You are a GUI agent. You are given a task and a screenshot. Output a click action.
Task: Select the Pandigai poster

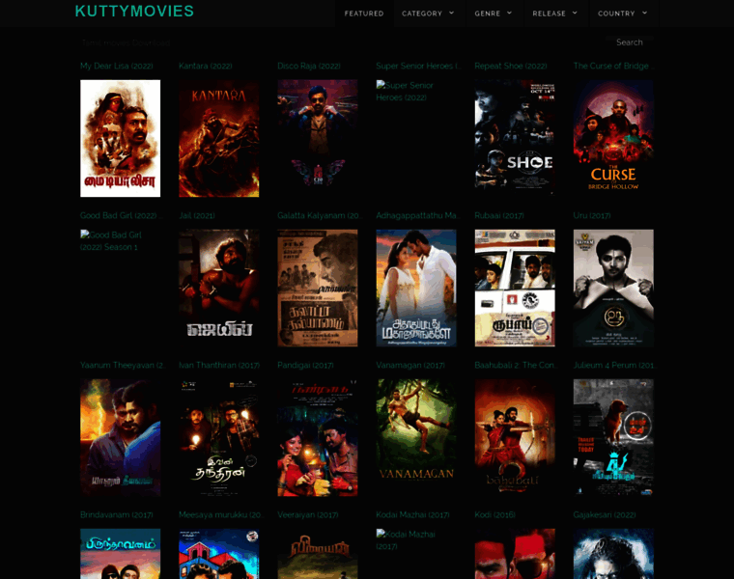click(318, 438)
